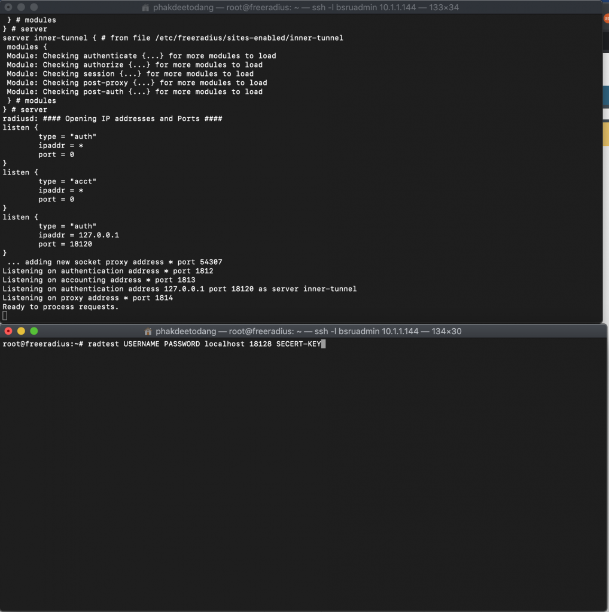This screenshot has height=612, width=609.
Task: Click the port number 18128 in radtest command
Action: [260, 344]
